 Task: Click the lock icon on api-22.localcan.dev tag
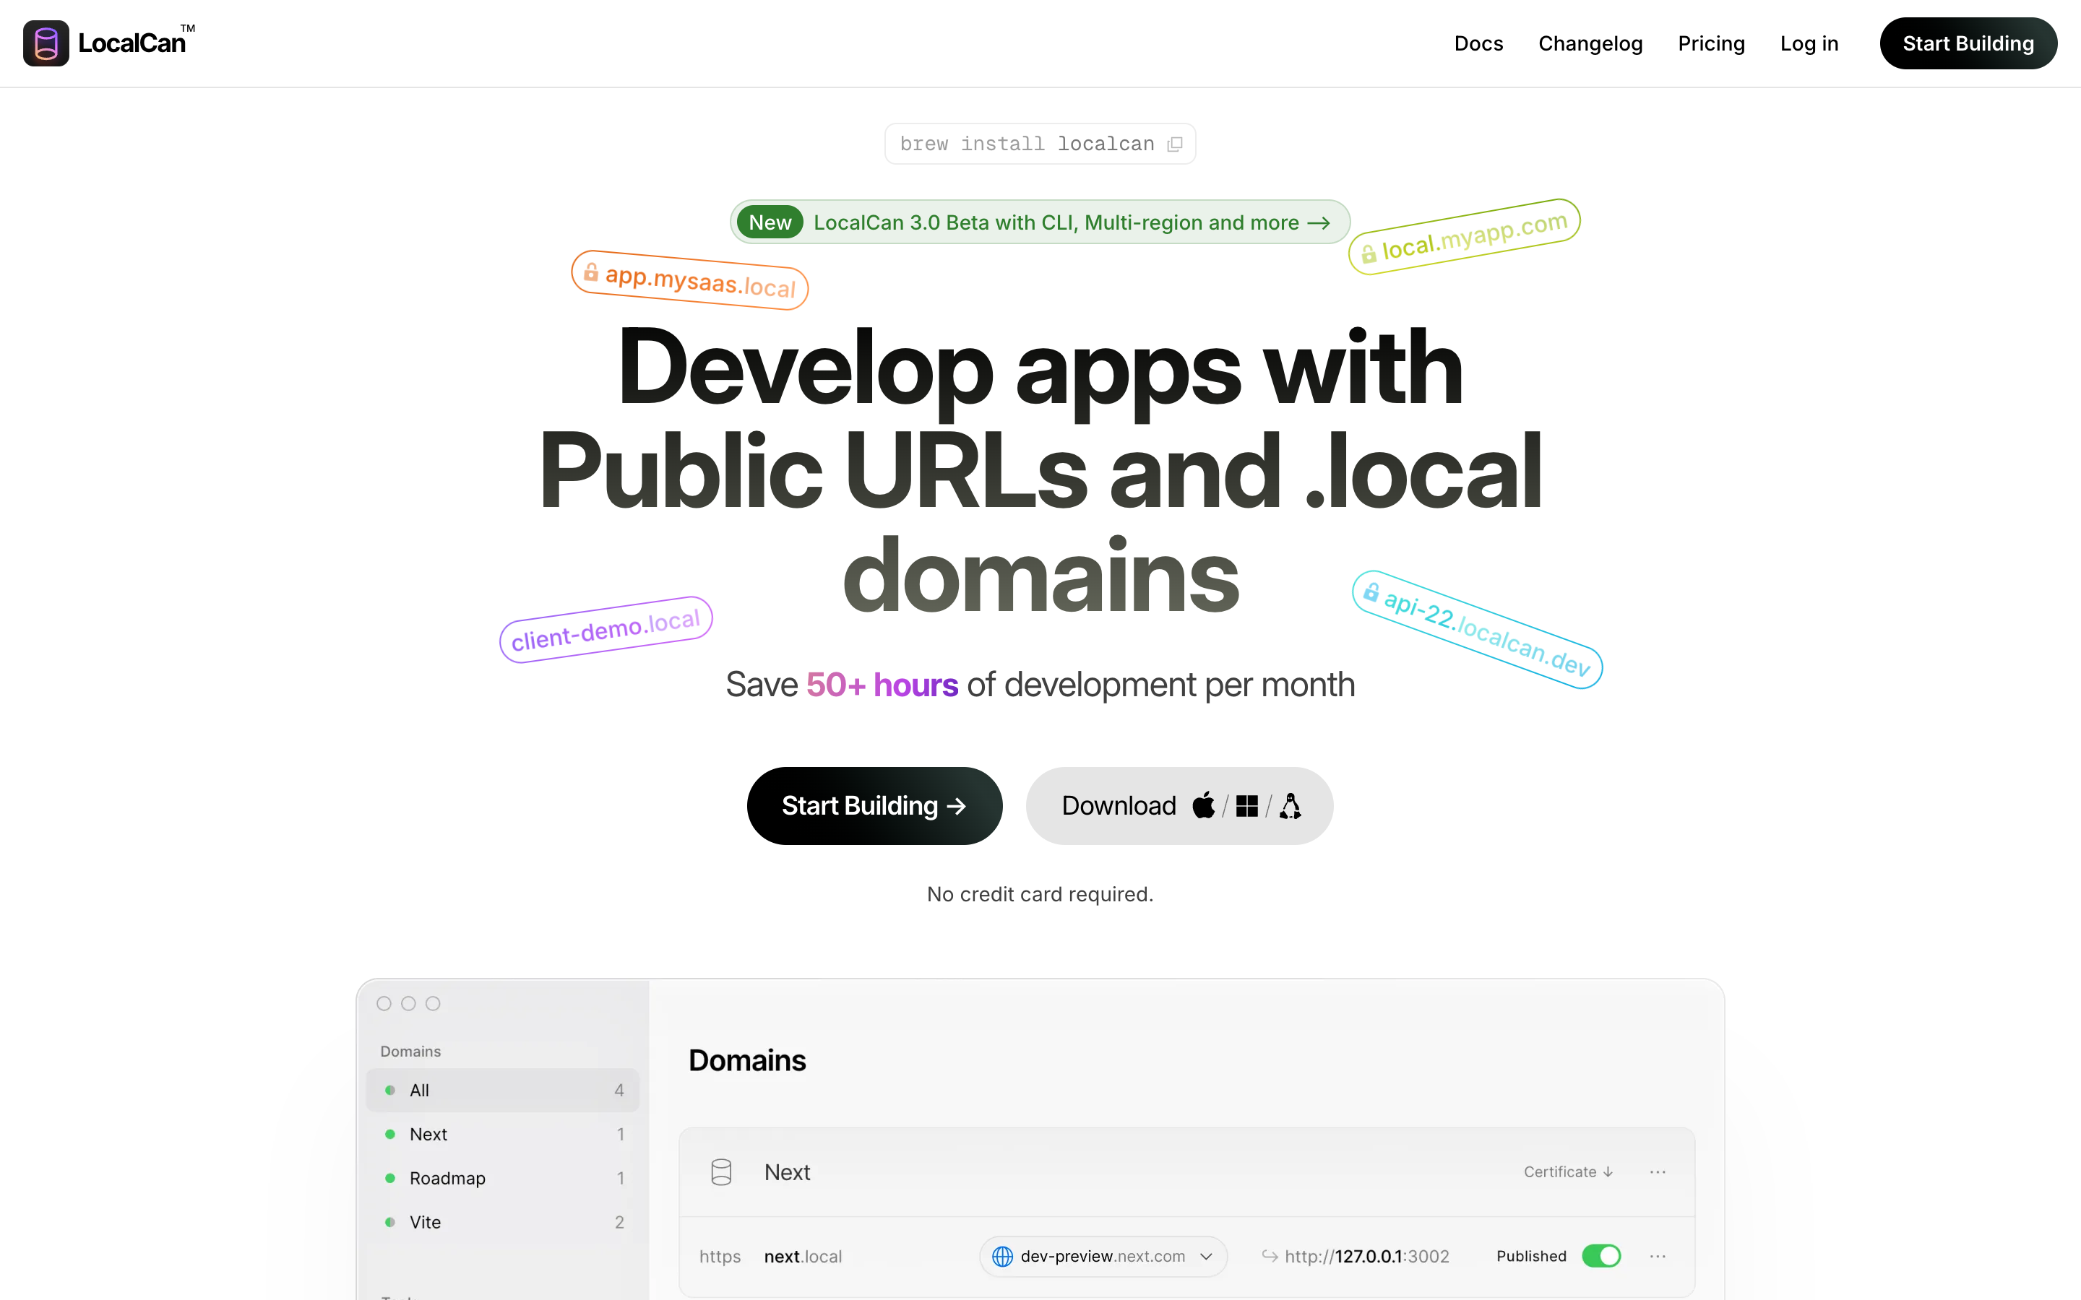[x=1371, y=591]
